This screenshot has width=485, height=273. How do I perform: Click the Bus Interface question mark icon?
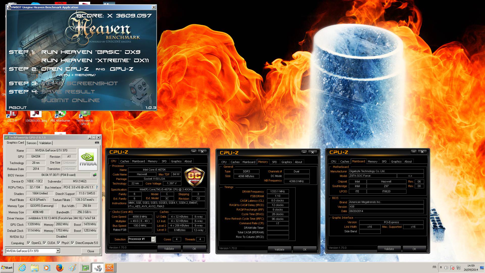(96, 187)
